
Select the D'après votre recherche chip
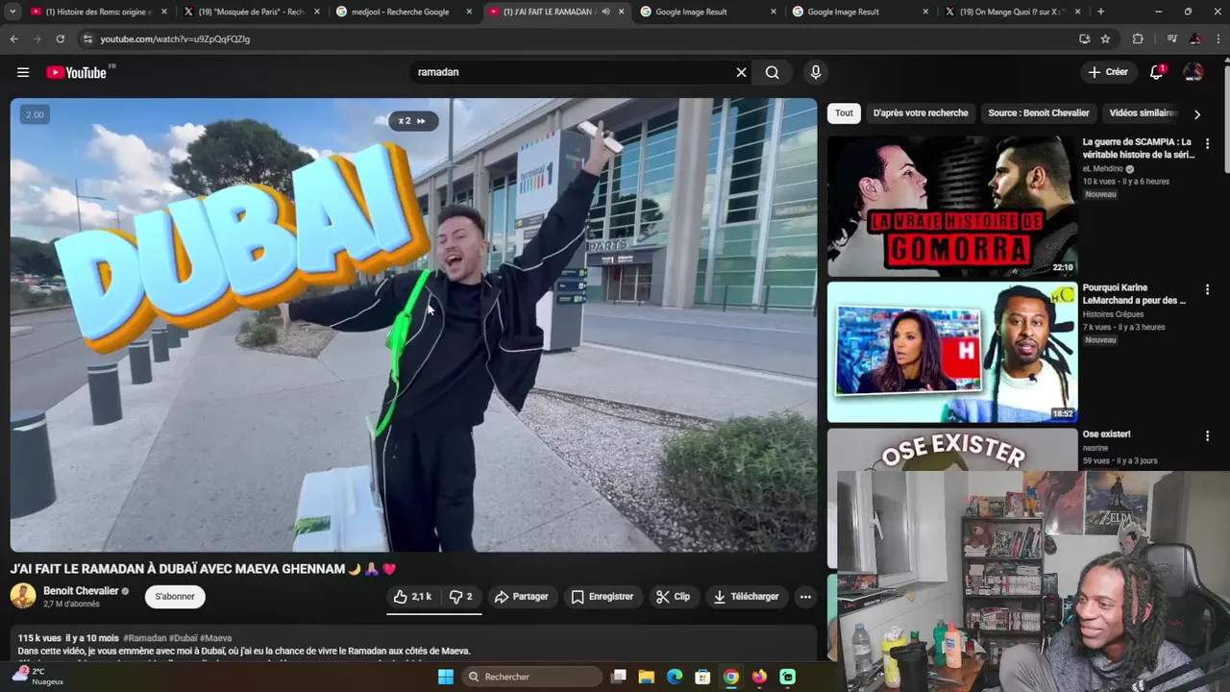921,113
